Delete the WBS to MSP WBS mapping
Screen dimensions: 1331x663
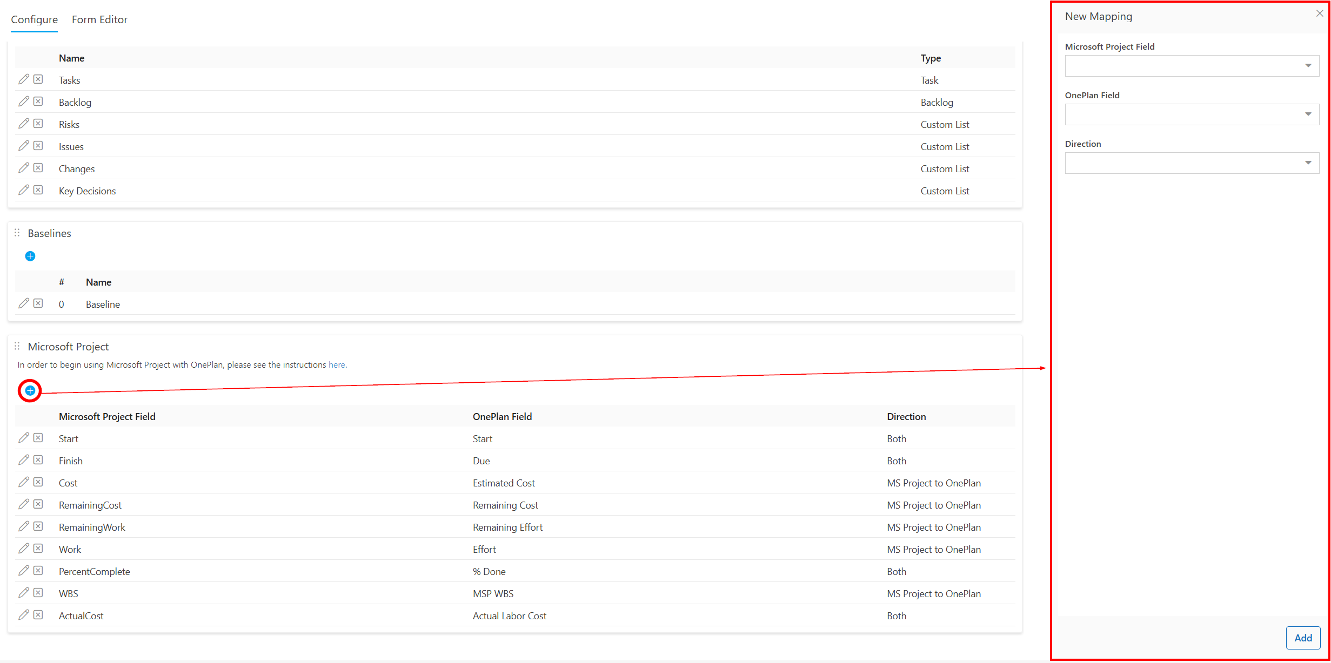[38, 593]
